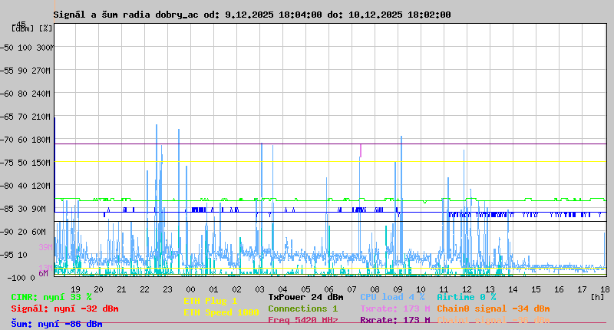Click the purple Rxrate legend entry
Image resolution: width=614 pixels, height=330 pixels.
[395, 320]
